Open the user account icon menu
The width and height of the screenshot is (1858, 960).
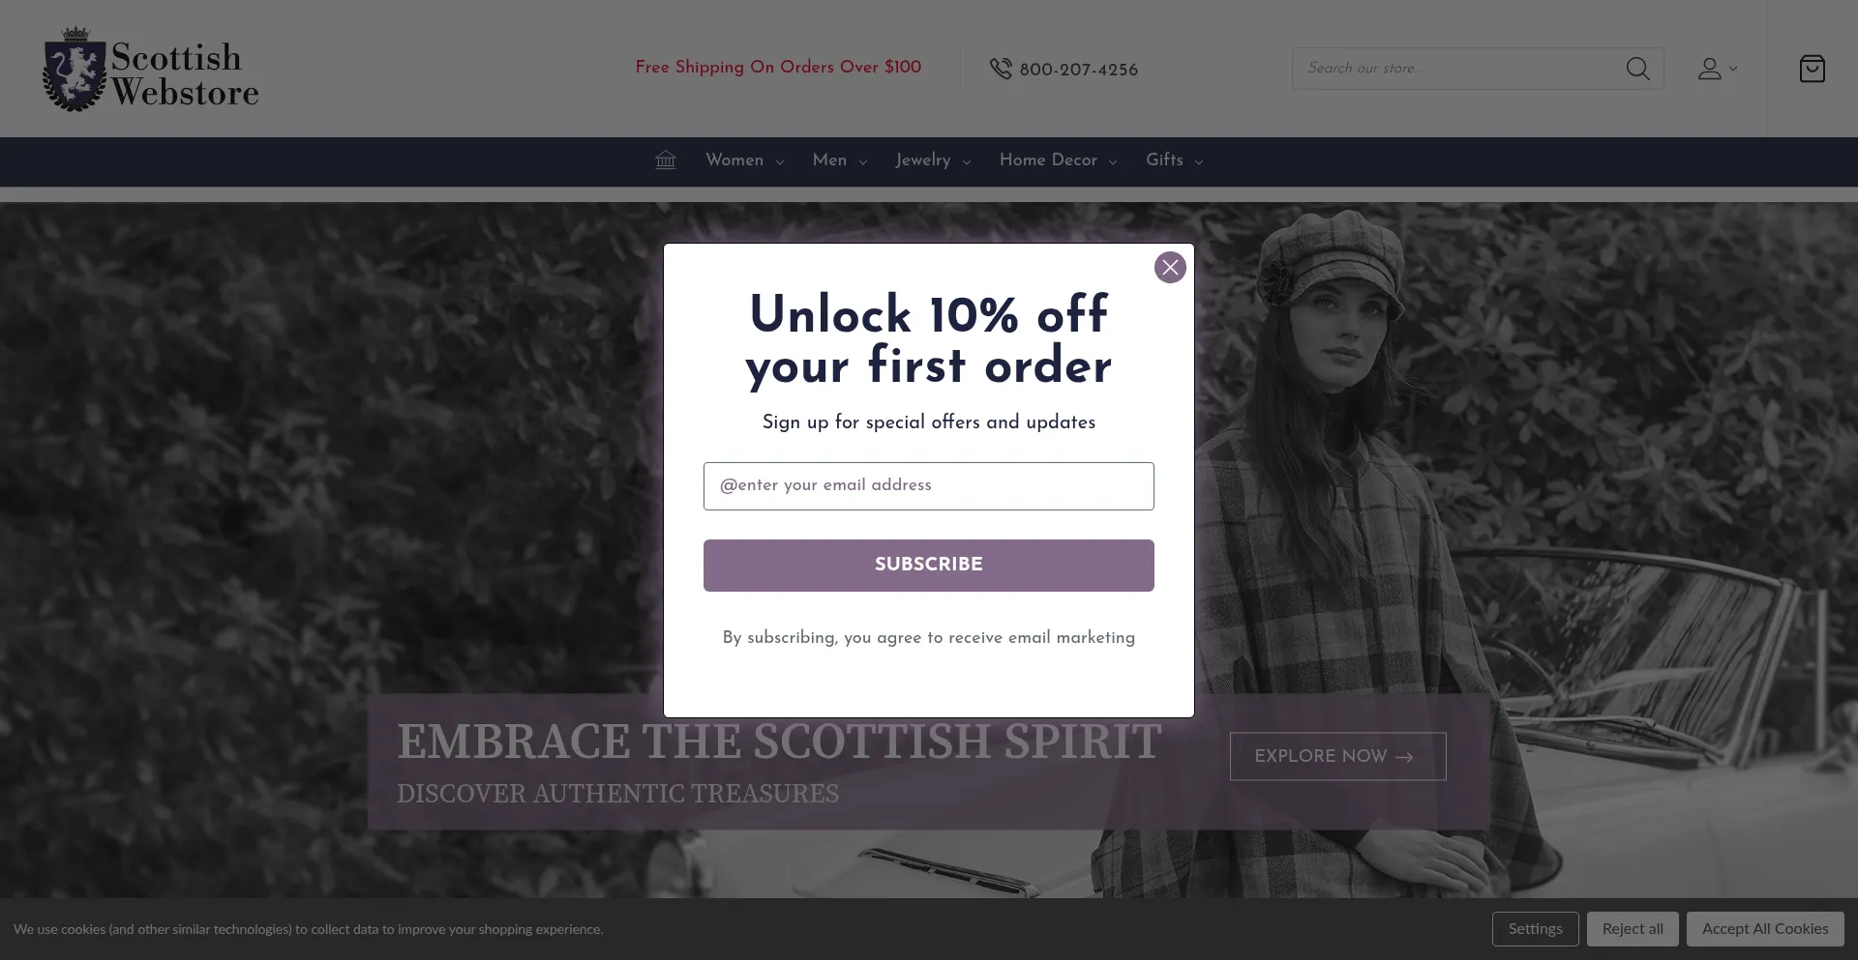click(x=1718, y=69)
